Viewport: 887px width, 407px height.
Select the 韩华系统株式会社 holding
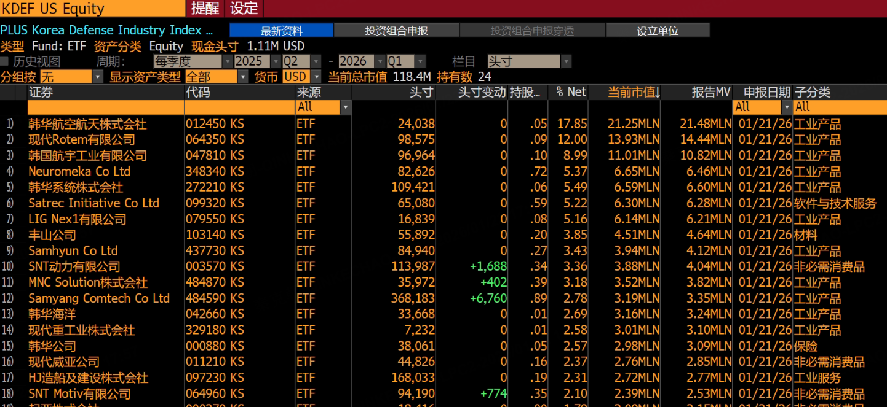coord(76,187)
